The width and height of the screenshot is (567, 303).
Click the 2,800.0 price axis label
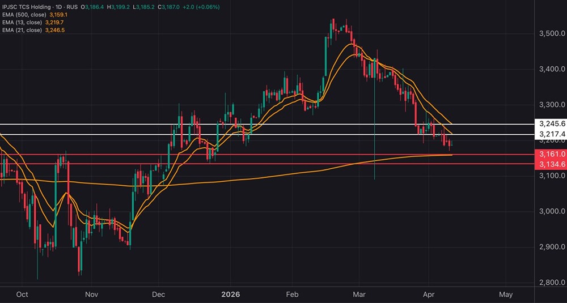[x=552, y=283]
